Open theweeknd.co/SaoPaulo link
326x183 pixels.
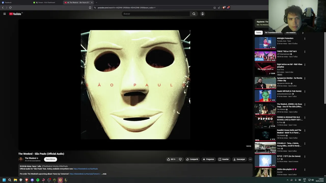[x=86, y=169]
